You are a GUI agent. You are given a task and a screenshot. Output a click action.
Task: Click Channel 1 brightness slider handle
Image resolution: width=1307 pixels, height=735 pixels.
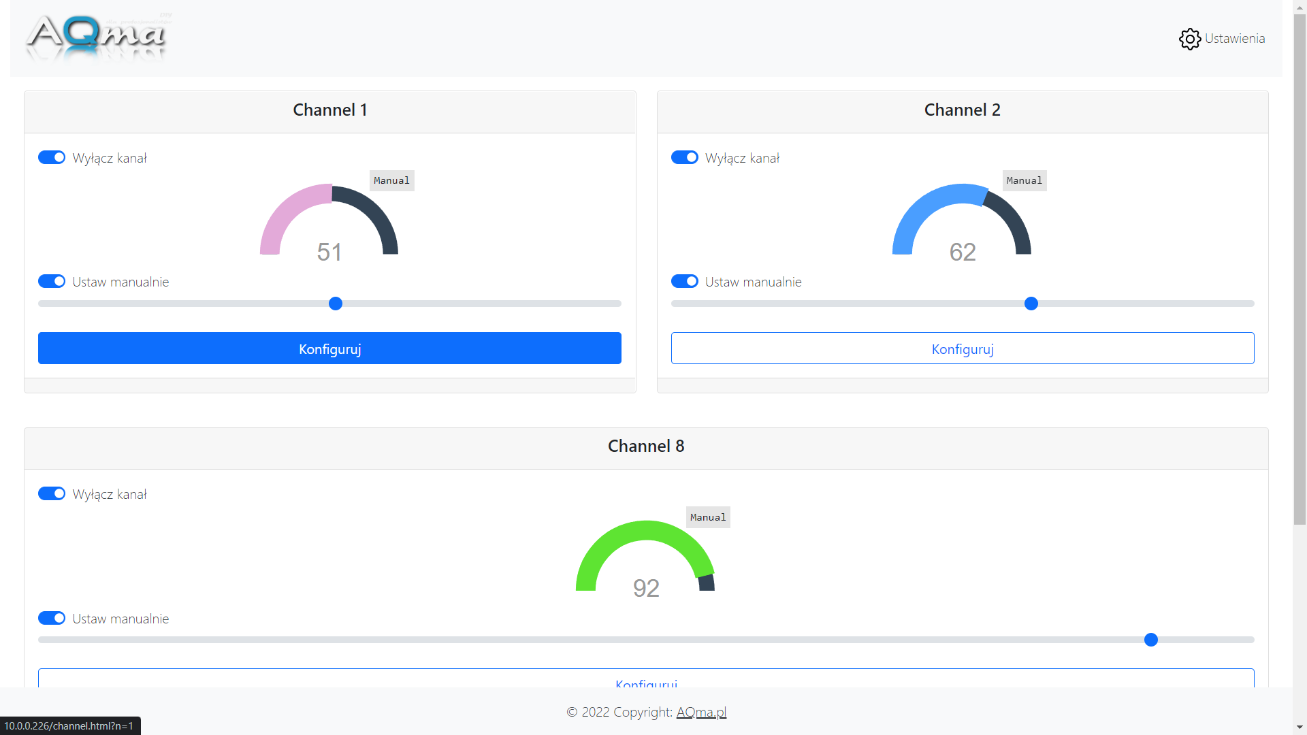336,304
